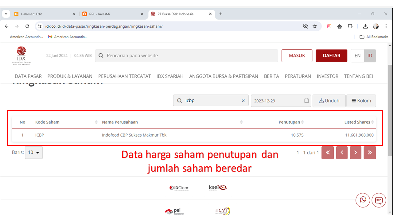Open the PERUSAHAAN TERCATAT menu
The width and height of the screenshot is (393, 221).
click(124, 76)
